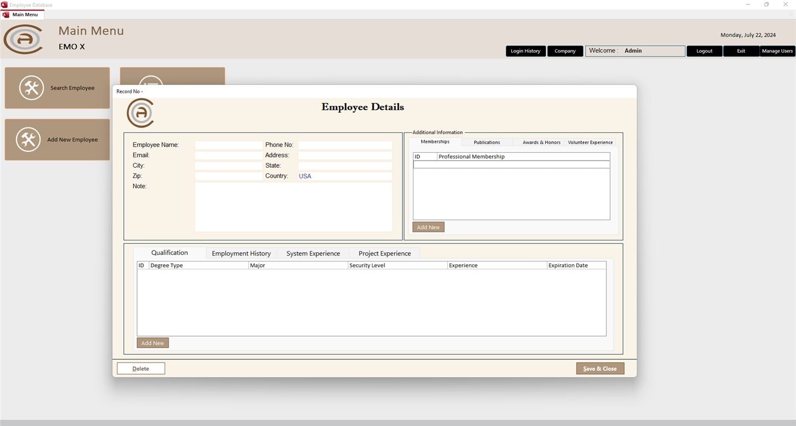Image resolution: width=796 pixels, height=426 pixels.
Task: Switch to the Volunteer Experience tab
Action: [x=590, y=142]
